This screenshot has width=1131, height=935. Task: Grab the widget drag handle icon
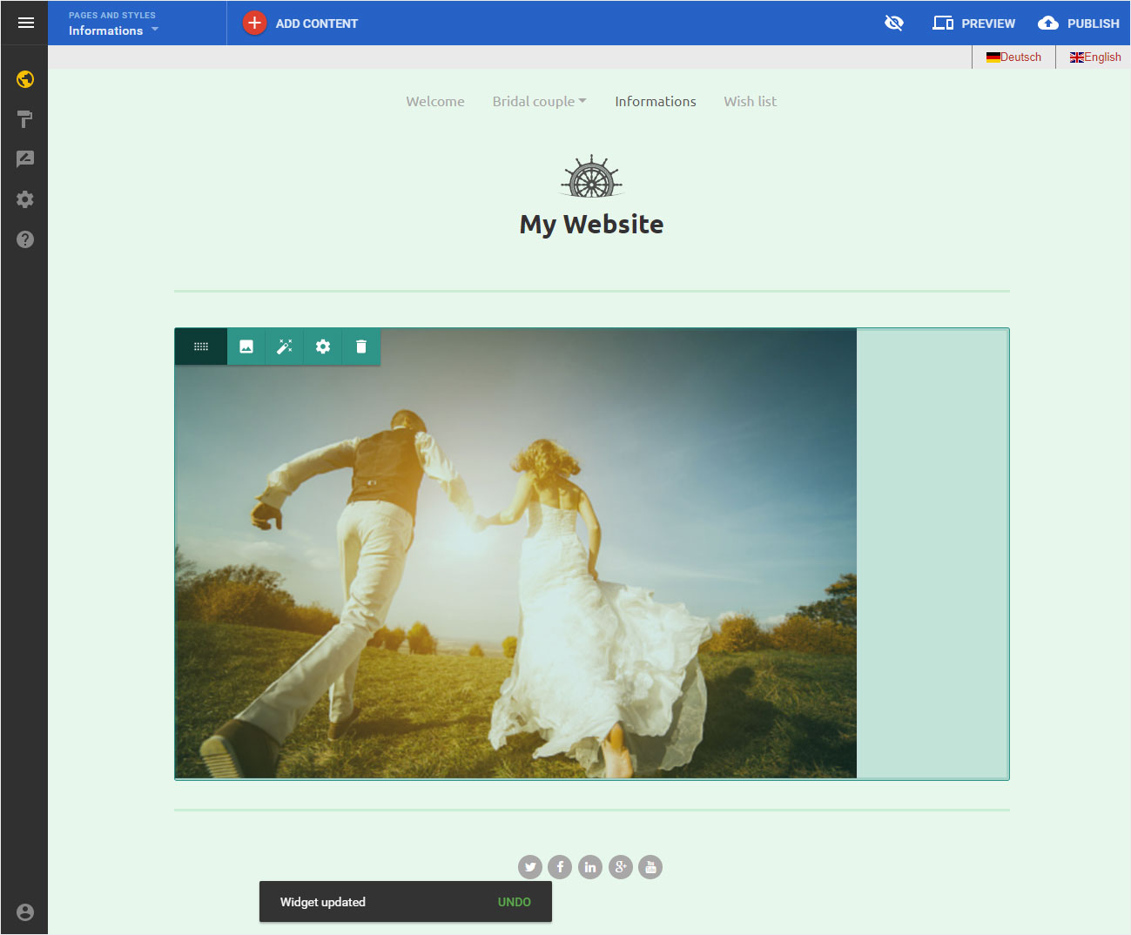coord(201,346)
